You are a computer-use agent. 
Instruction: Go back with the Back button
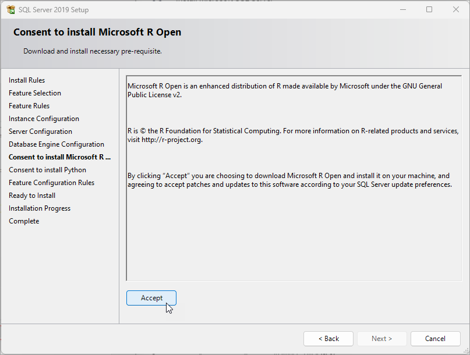click(328, 339)
